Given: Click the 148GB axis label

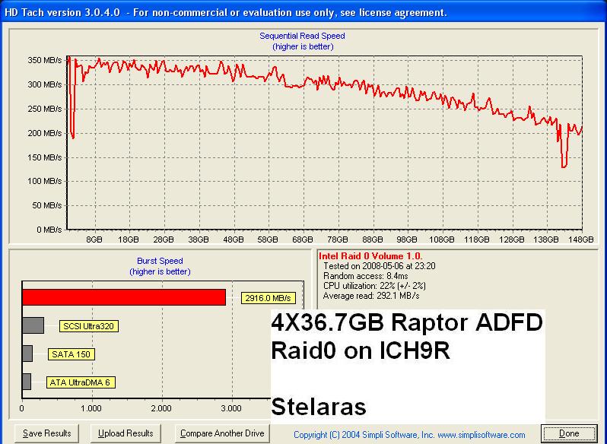Looking at the screenshot, I should 580,239.
